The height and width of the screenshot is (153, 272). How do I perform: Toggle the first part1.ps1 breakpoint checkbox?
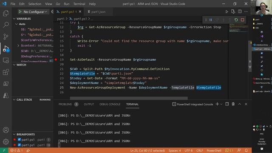pyautogui.click(x=19, y=139)
